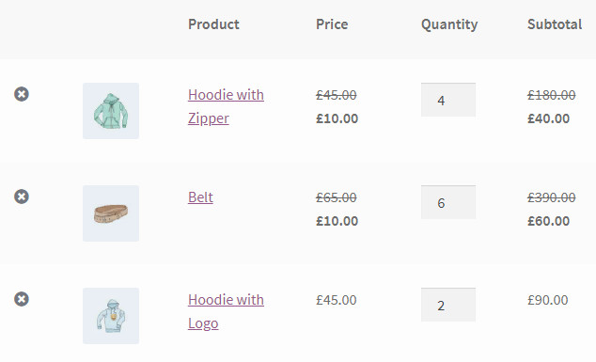The width and height of the screenshot is (596, 362).
Task: Open the Hoodie with Zipper product link
Action: point(226,106)
